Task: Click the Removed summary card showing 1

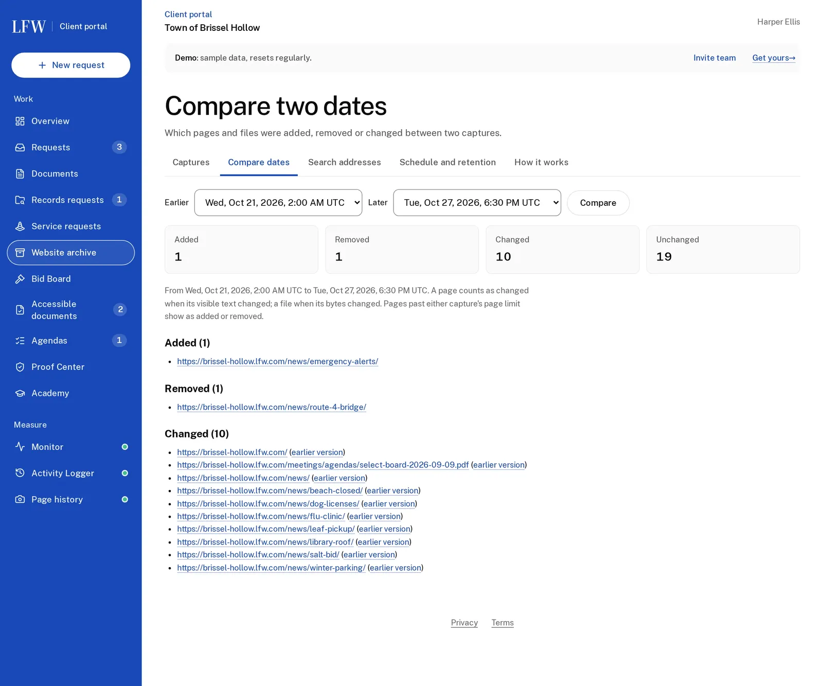Action: click(x=402, y=250)
